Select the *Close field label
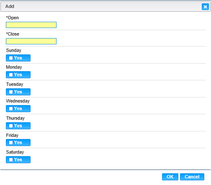Screen dimensions: 211x185 point(13,34)
